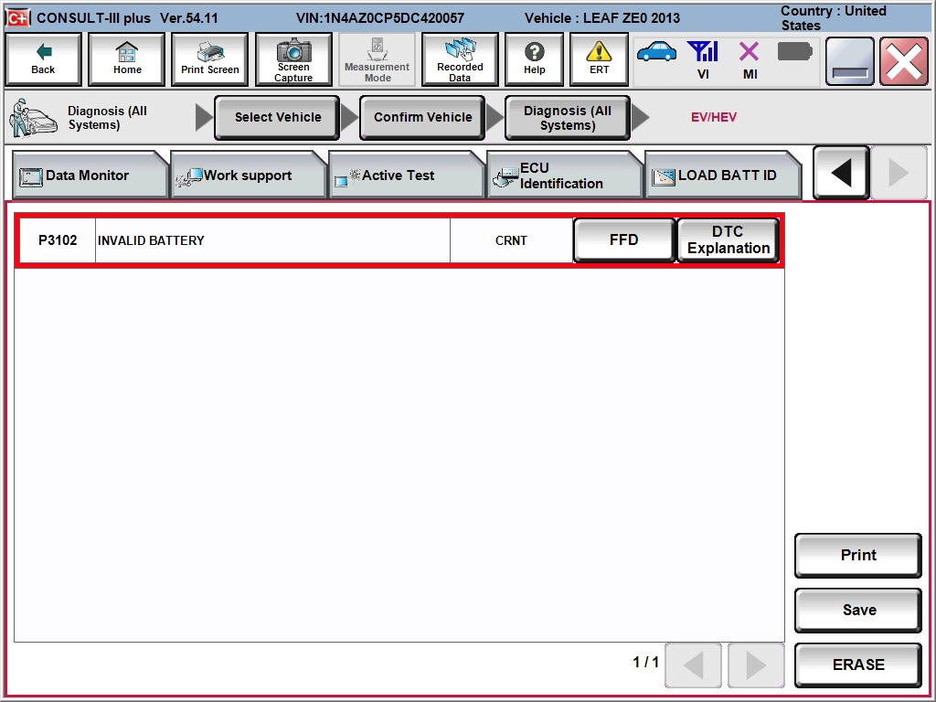
Task: Click the blue car vehicle status icon
Action: (x=656, y=52)
